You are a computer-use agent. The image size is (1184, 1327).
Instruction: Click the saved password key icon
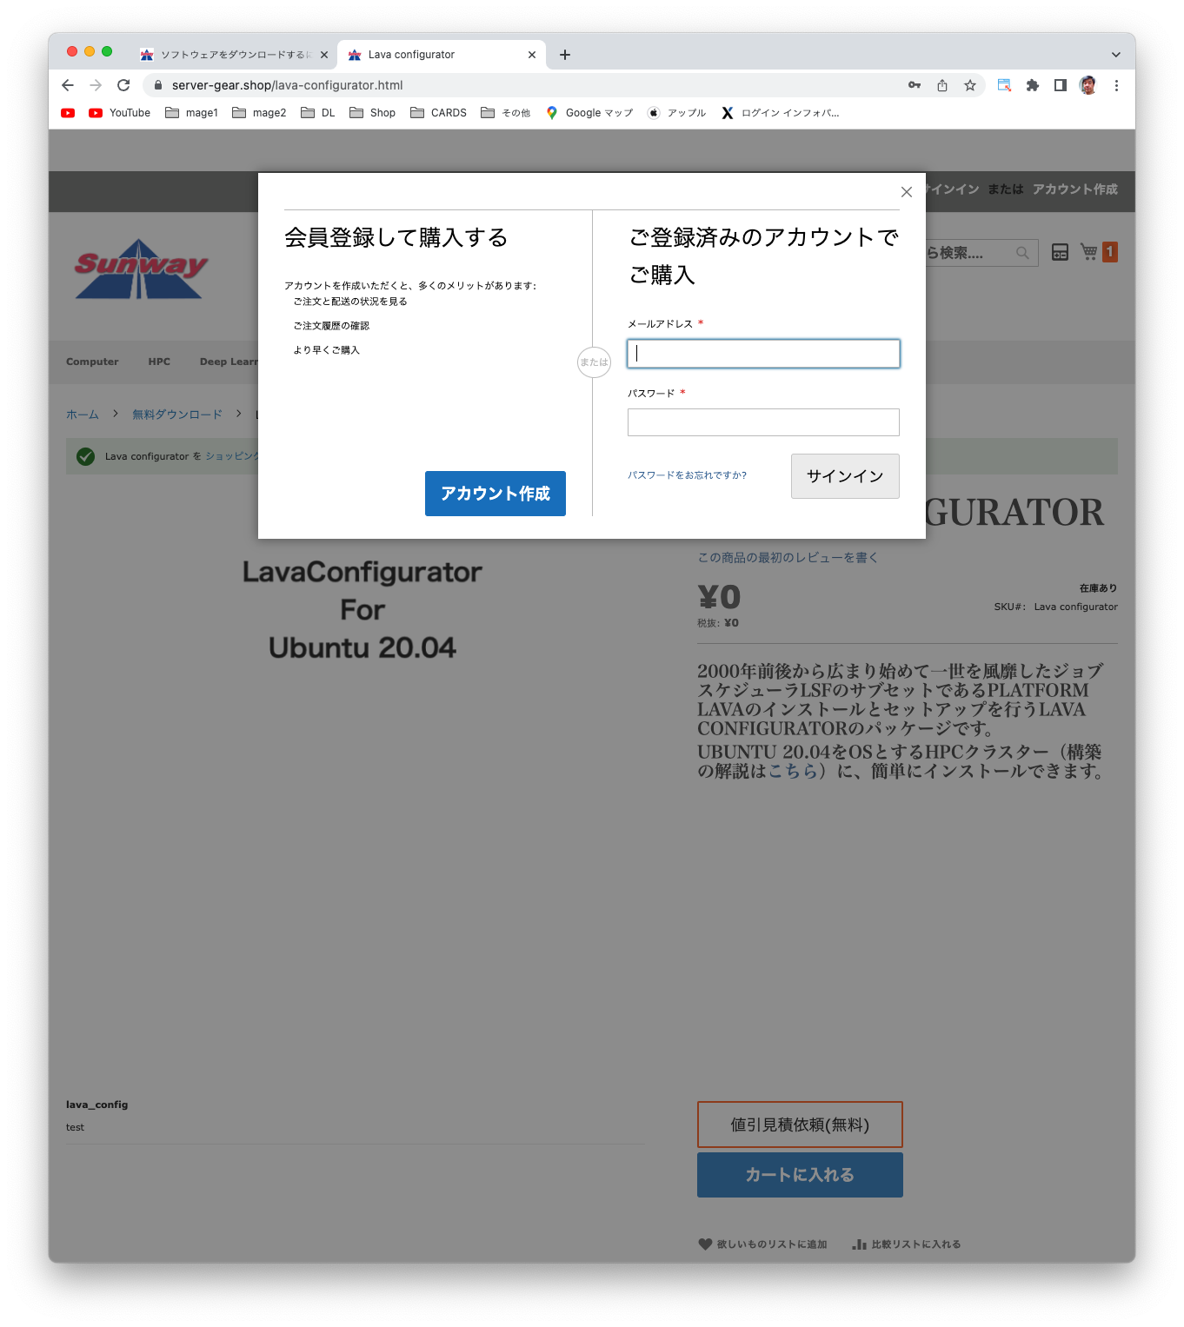pos(915,85)
